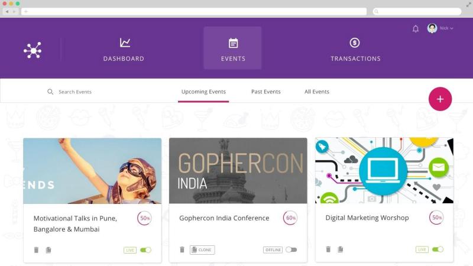Turn off the Motivational Talks live toggle

point(145,250)
